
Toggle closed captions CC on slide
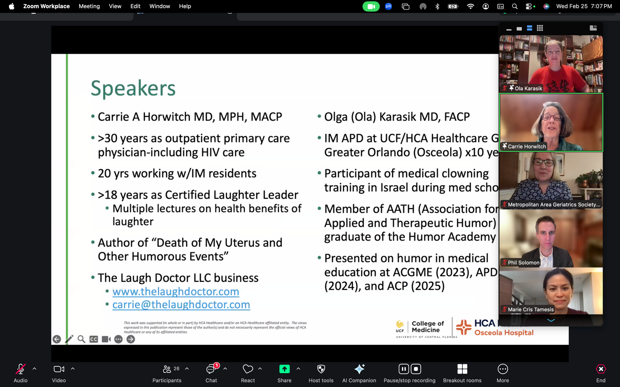pos(94,339)
